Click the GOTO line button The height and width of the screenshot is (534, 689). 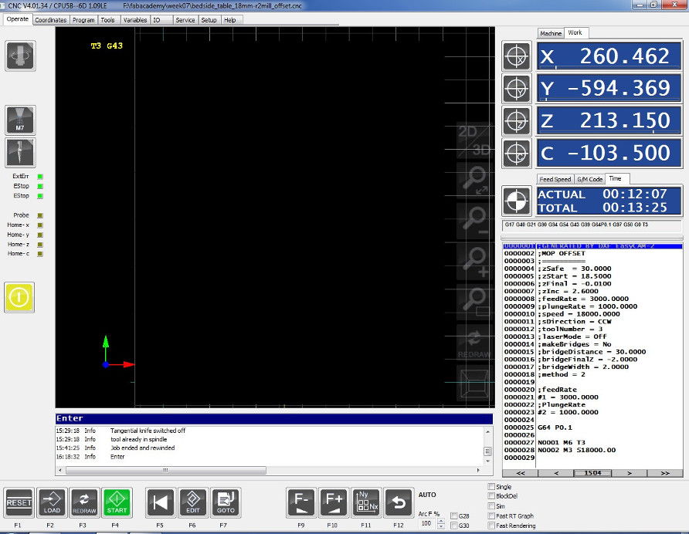pyautogui.click(x=226, y=502)
